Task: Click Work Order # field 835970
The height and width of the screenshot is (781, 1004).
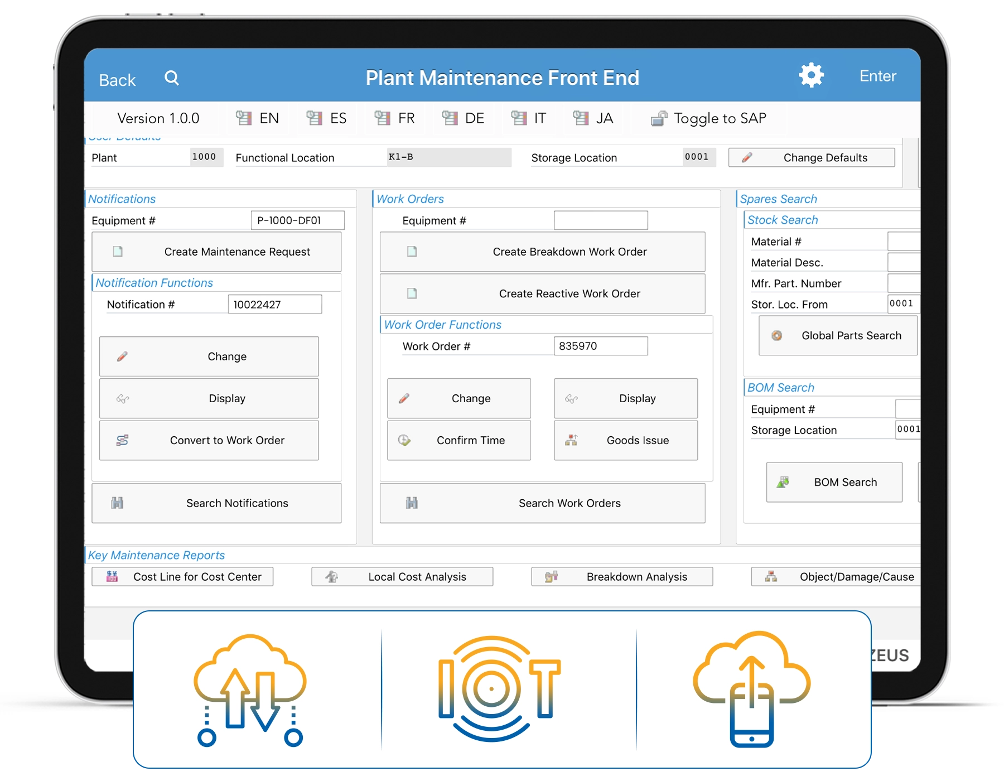Action: click(601, 346)
